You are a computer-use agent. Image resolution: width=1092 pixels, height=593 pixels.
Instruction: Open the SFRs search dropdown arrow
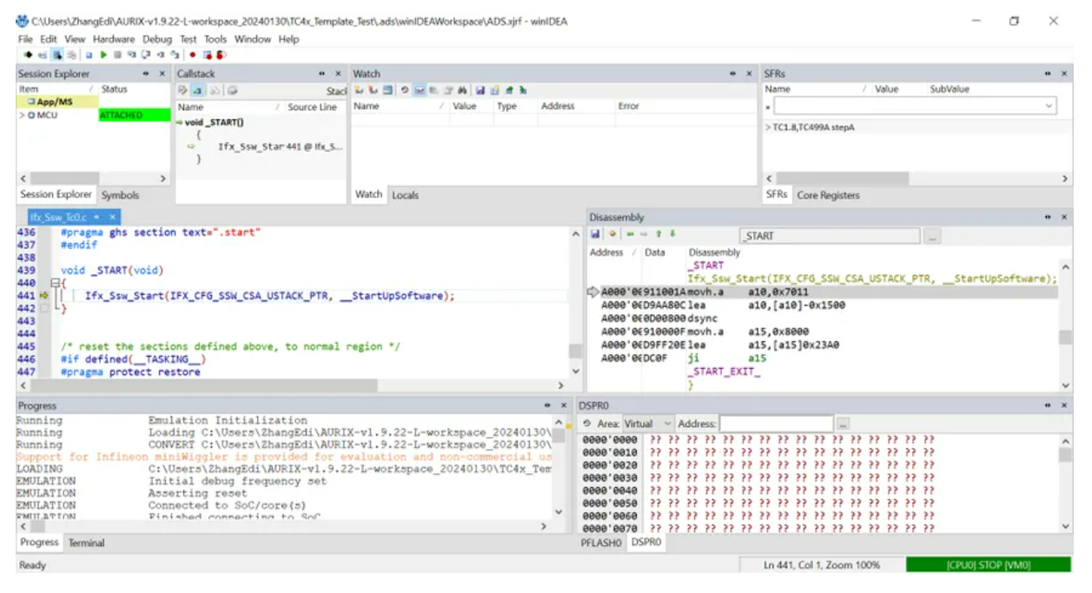1049,106
